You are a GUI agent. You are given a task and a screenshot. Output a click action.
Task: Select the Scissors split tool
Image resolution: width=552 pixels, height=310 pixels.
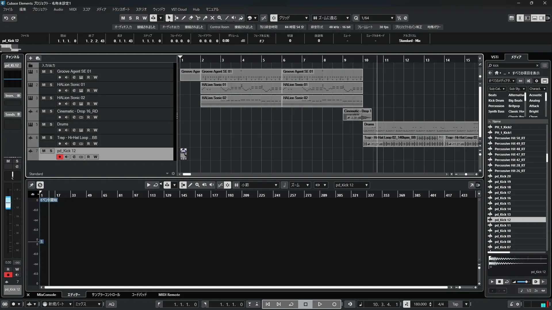198,18
